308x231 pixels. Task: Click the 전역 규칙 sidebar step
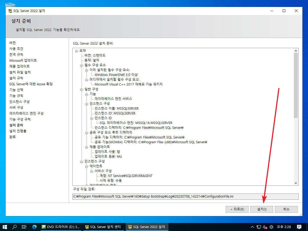(16, 55)
